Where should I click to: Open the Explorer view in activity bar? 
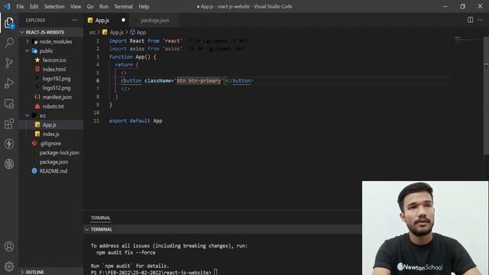point(9,23)
